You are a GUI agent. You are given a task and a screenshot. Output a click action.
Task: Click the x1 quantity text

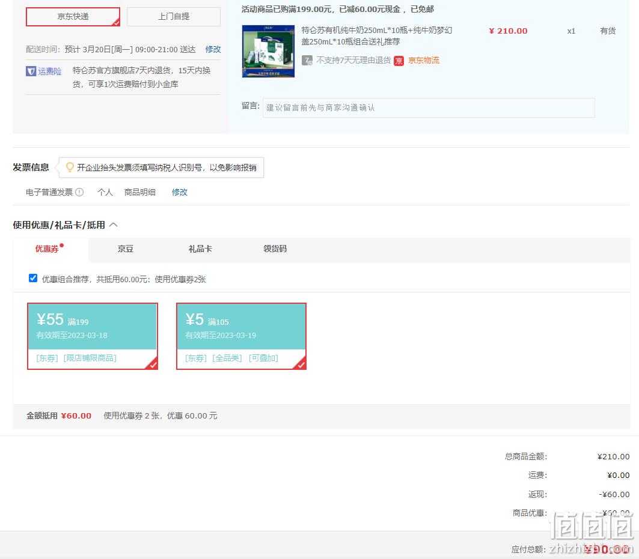point(571,31)
